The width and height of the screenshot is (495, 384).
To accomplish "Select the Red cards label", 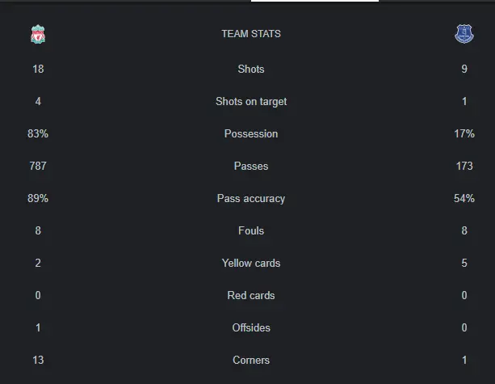I will click(x=251, y=296).
